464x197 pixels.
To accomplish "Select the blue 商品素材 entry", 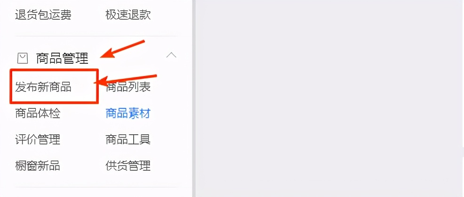I will click(128, 113).
